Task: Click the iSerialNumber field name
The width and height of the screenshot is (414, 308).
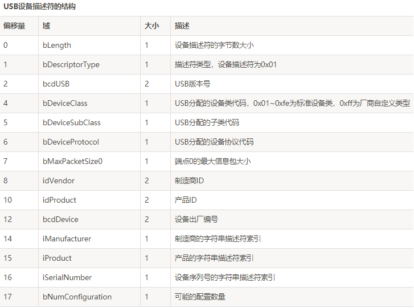Action: (67, 277)
